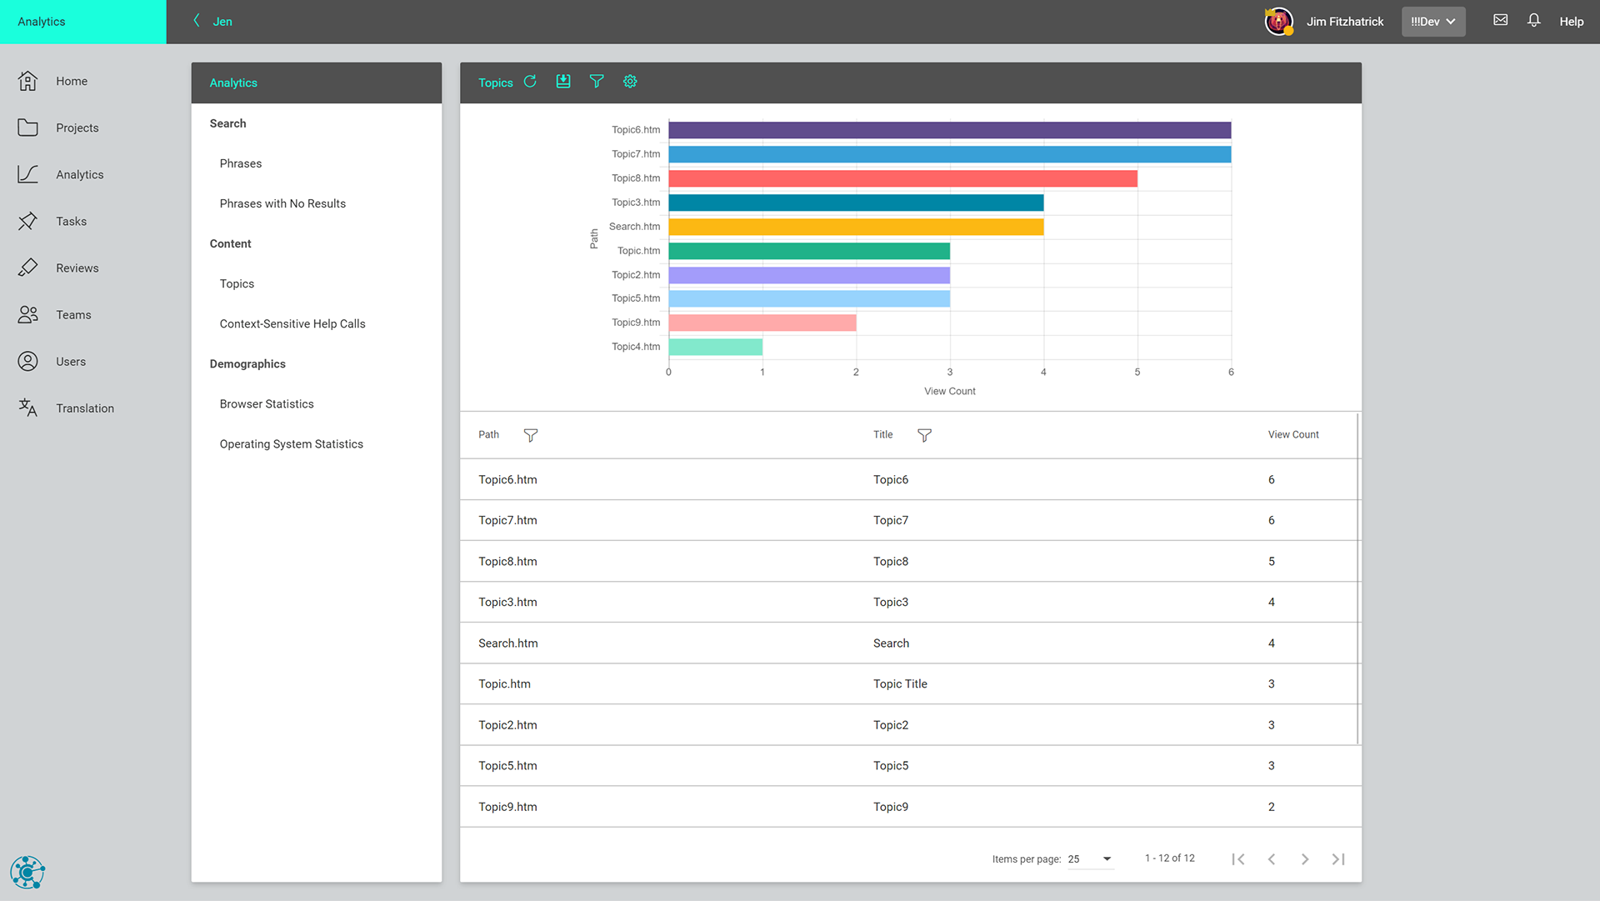Click the mail envelope icon
The height and width of the screenshot is (901, 1600).
coord(1500,21)
